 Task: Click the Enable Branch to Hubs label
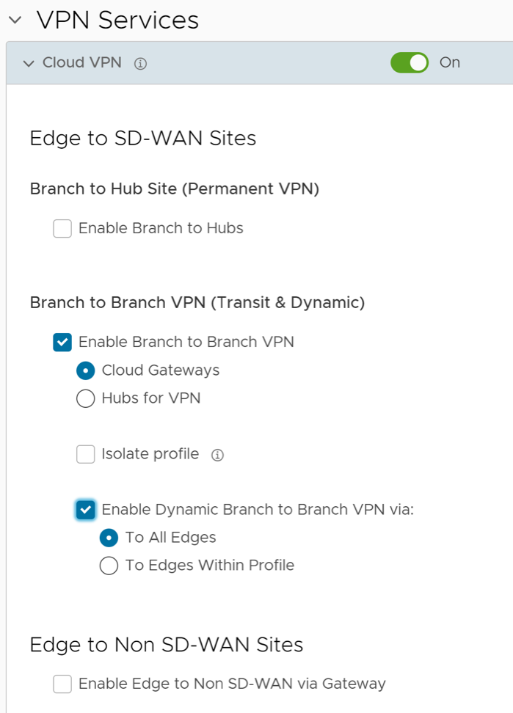[161, 229]
